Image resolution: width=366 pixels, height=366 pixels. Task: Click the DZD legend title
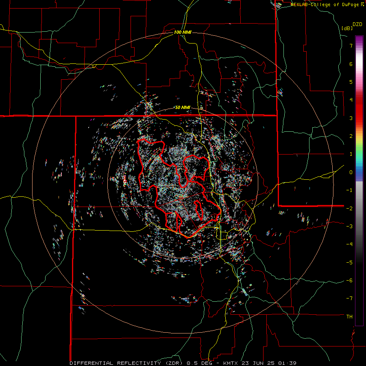(357, 24)
